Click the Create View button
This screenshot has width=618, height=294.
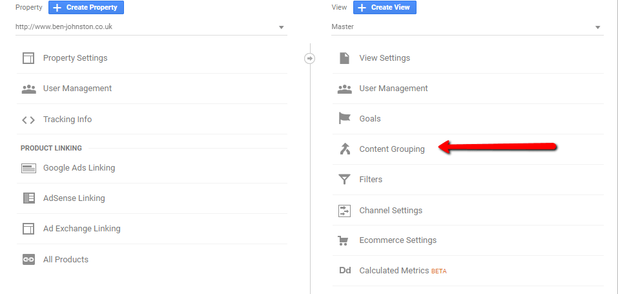coord(385,8)
